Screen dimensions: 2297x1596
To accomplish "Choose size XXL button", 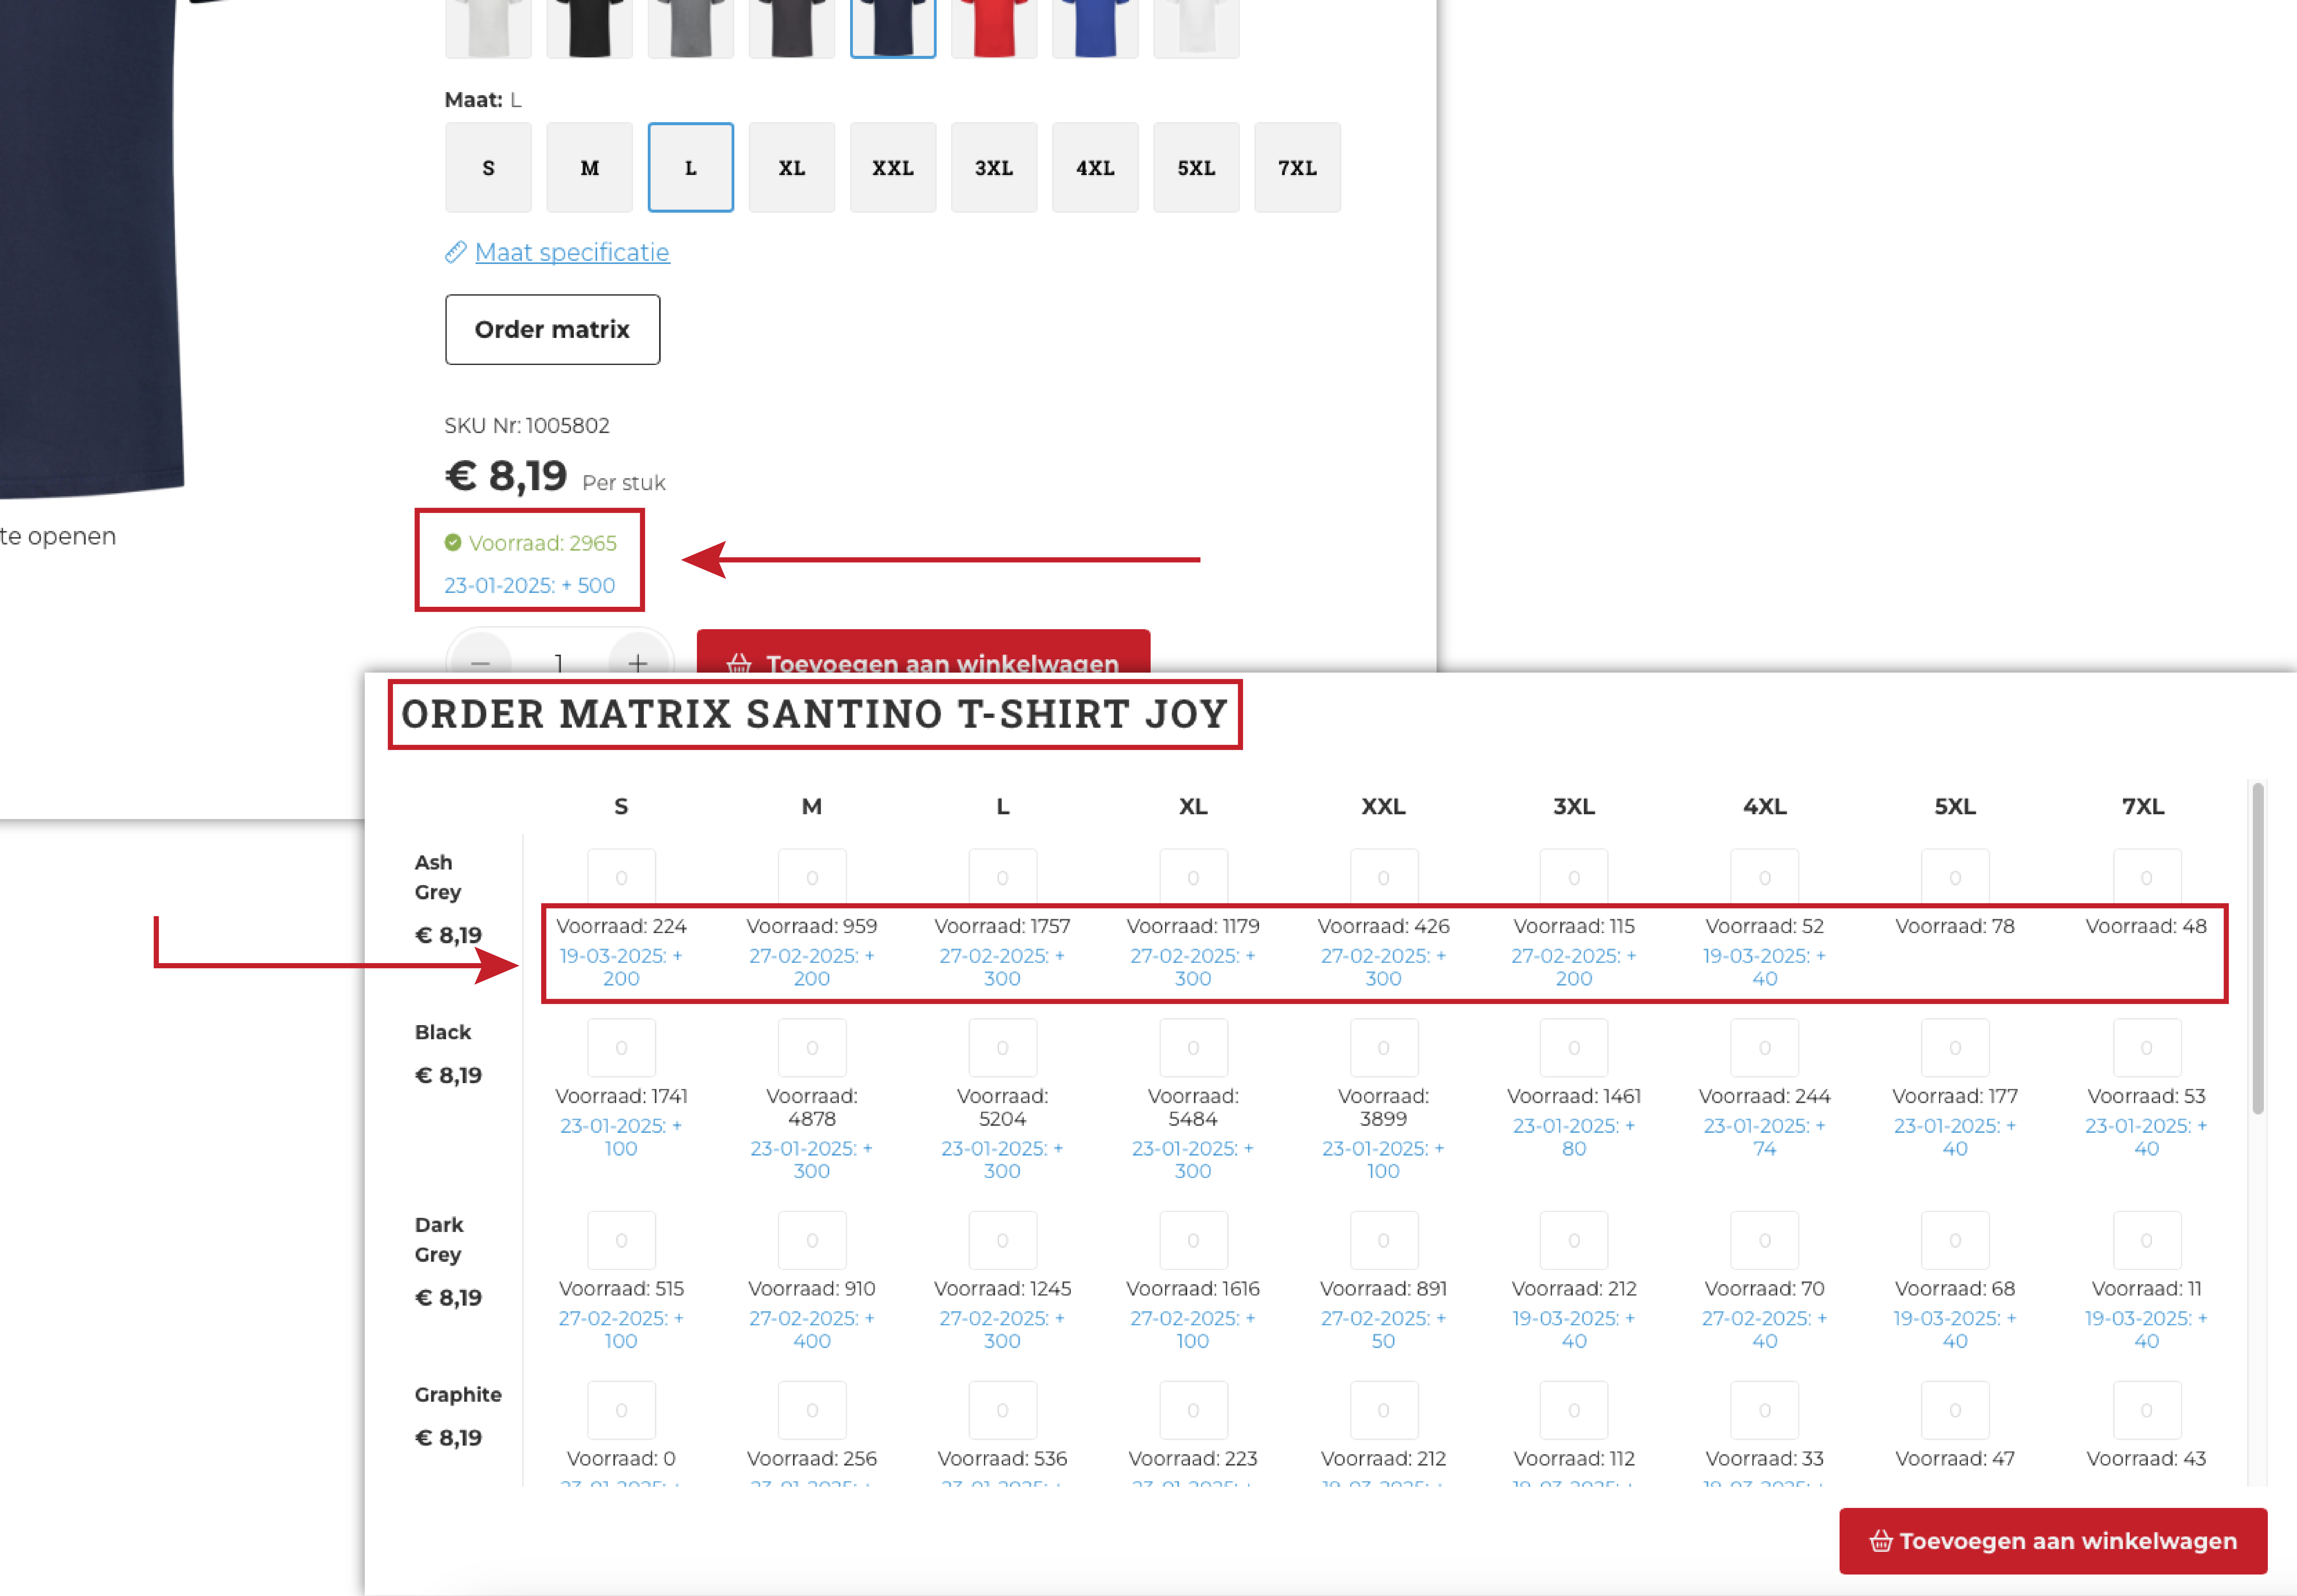I will click(893, 167).
